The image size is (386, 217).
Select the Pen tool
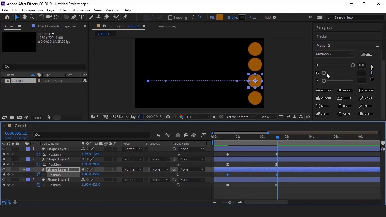click(x=74, y=17)
